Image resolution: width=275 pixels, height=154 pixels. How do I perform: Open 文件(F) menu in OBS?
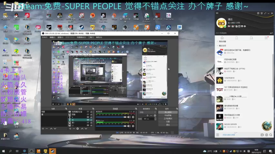pos(45,37)
